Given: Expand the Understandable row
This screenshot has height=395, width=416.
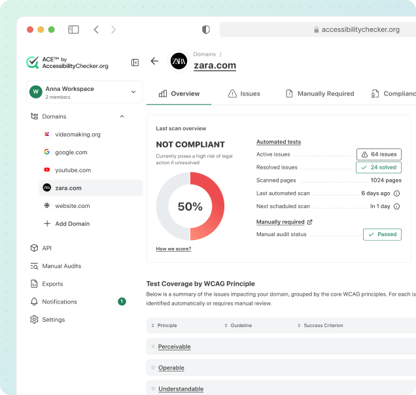Looking at the screenshot, I should (x=281, y=388).
